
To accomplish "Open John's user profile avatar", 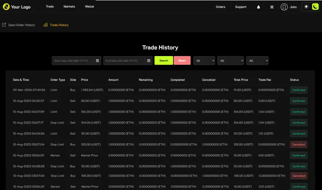I will click(x=284, y=7).
